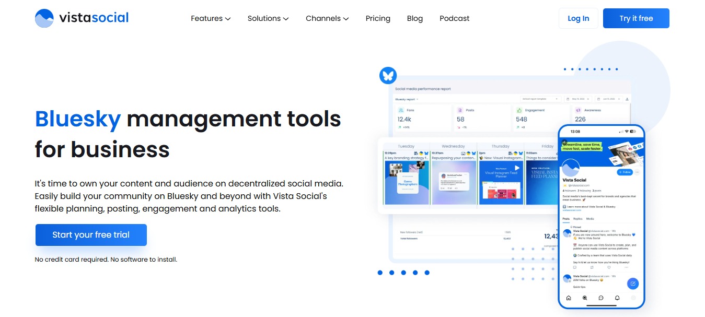Image resolution: width=705 pixels, height=317 pixels.
Task: Select the Media tab on profile
Action: [590, 219]
